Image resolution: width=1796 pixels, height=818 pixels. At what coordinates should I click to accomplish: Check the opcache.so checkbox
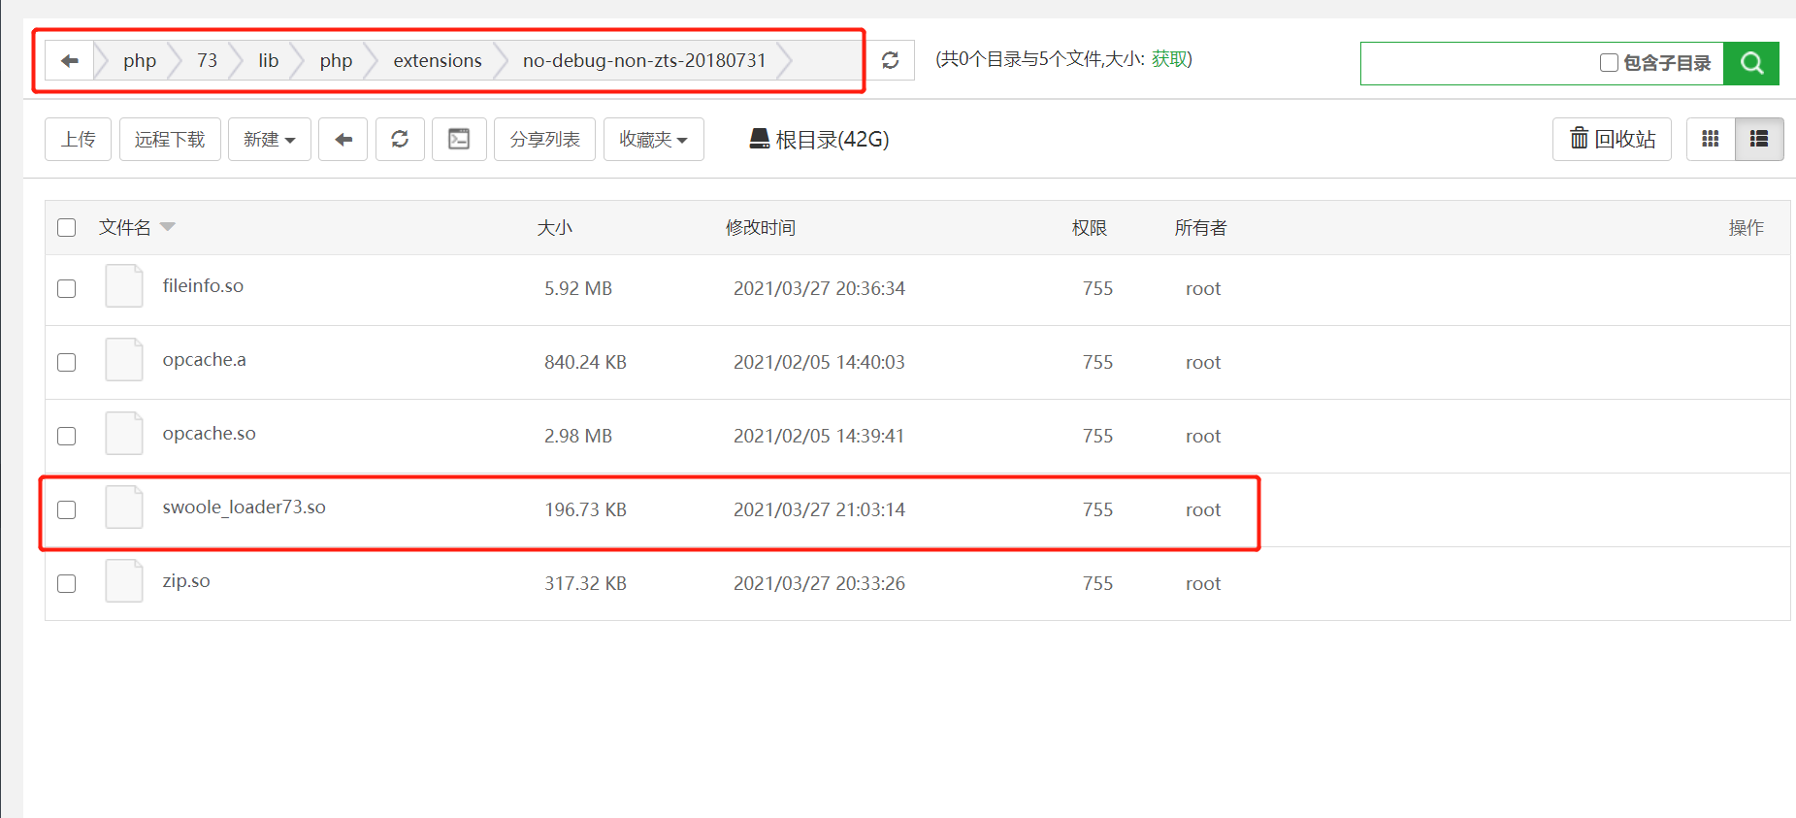point(67,437)
